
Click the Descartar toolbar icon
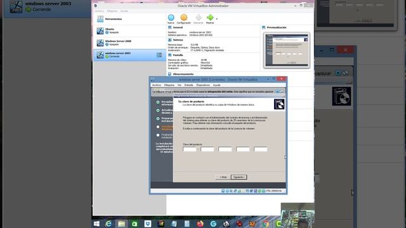pyautogui.click(x=199, y=18)
